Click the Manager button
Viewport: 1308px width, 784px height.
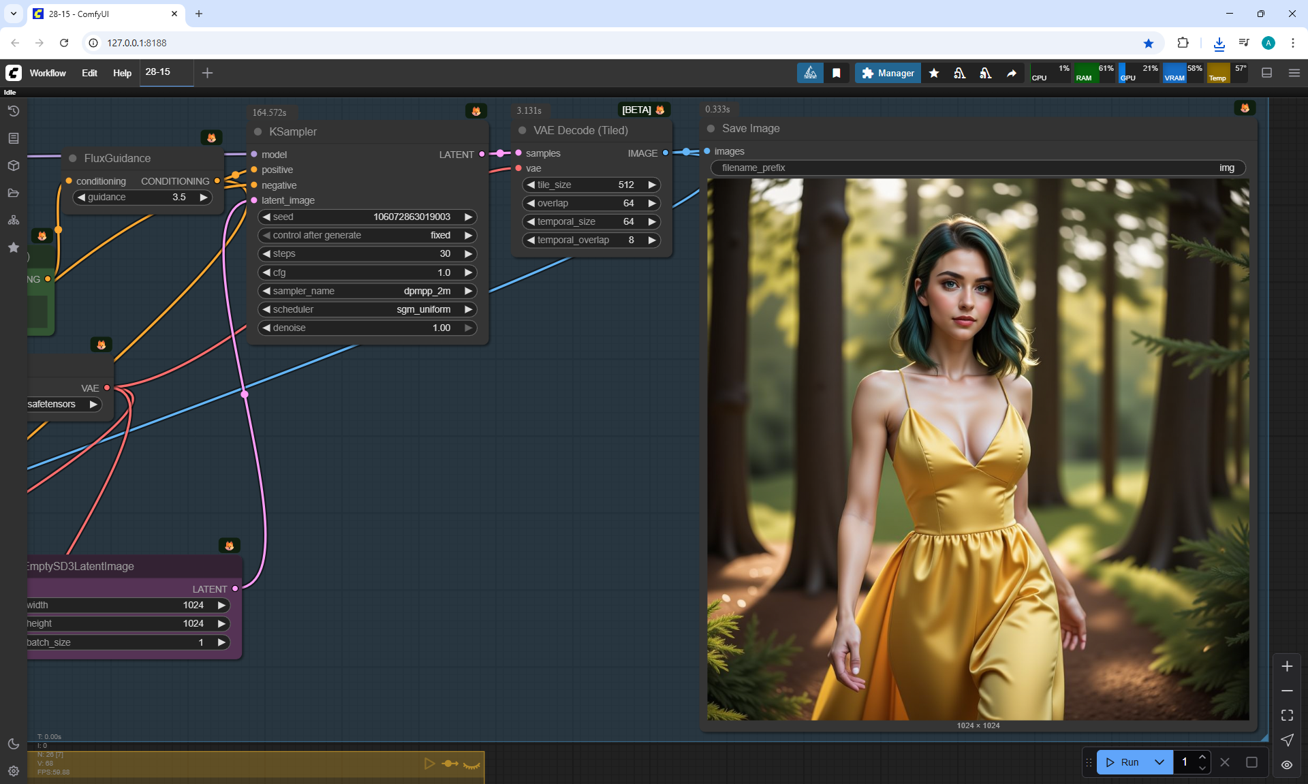pos(888,73)
